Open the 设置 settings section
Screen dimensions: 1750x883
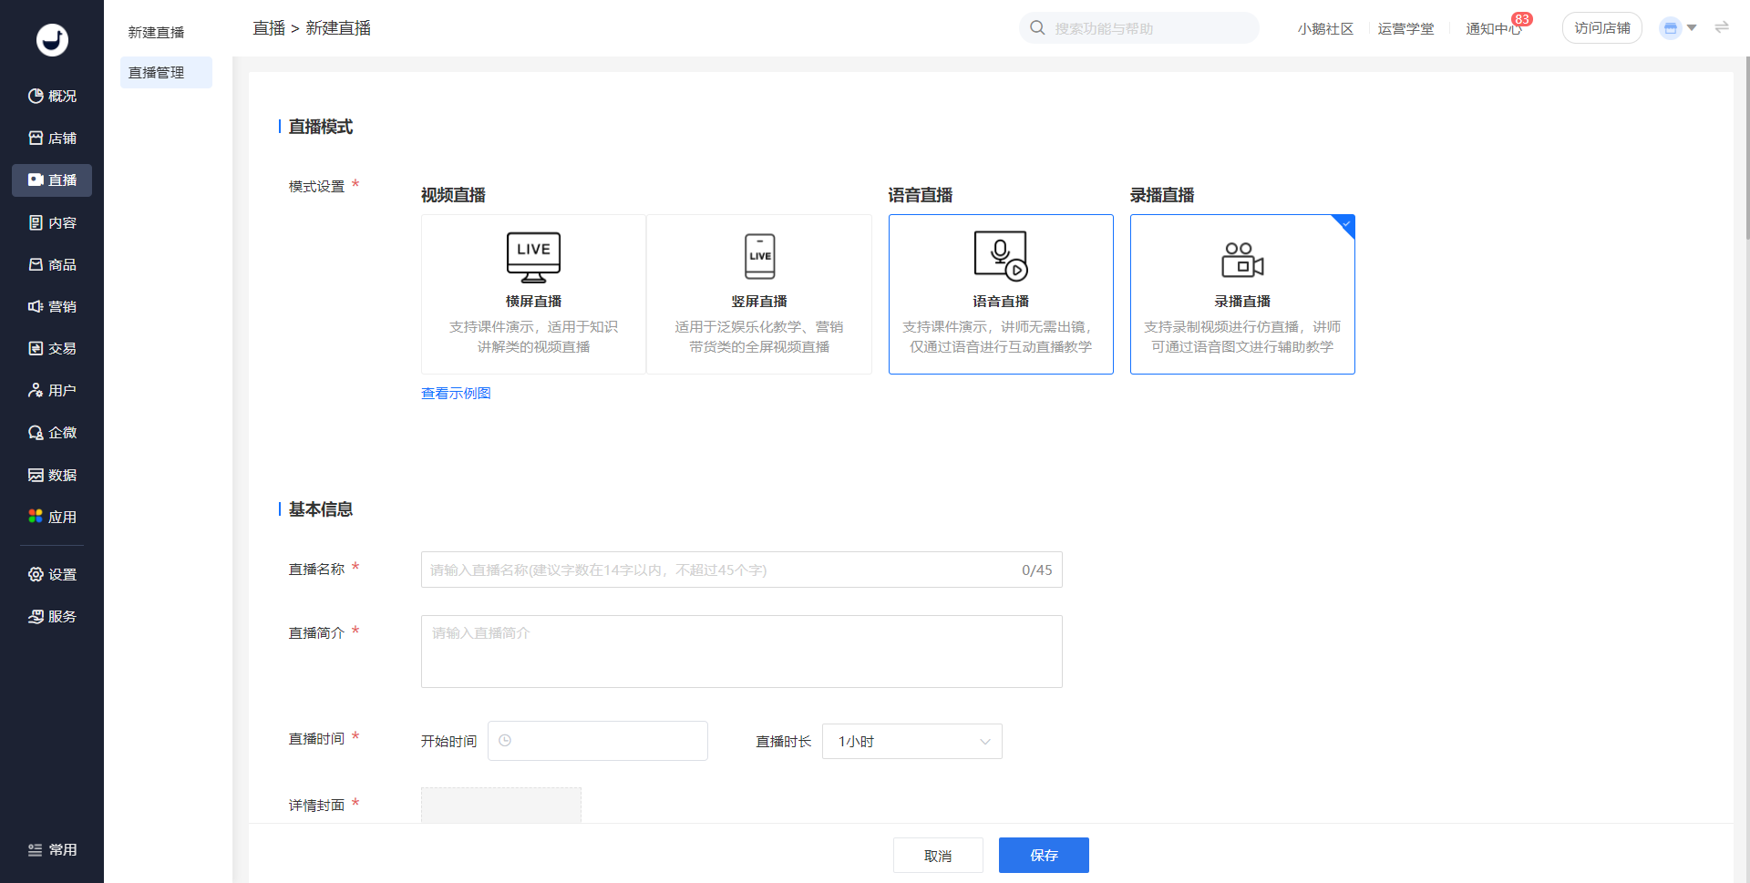click(x=52, y=574)
